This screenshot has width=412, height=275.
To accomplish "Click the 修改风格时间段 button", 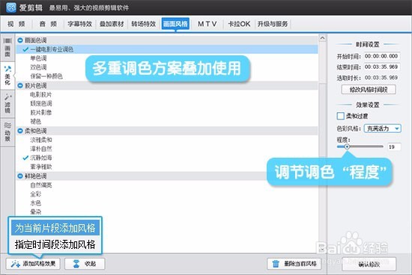I will tap(369, 90).
